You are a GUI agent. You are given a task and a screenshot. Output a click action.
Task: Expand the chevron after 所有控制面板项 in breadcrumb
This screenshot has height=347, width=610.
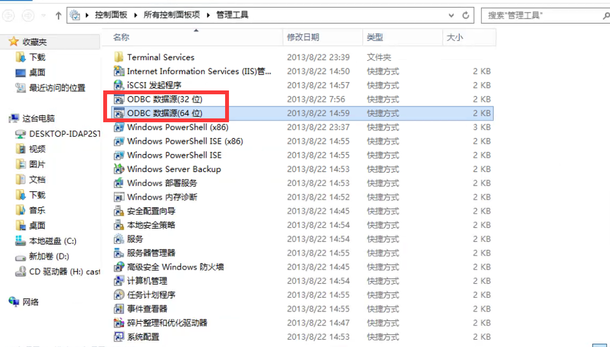pyautogui.click(x=208, y=15)
